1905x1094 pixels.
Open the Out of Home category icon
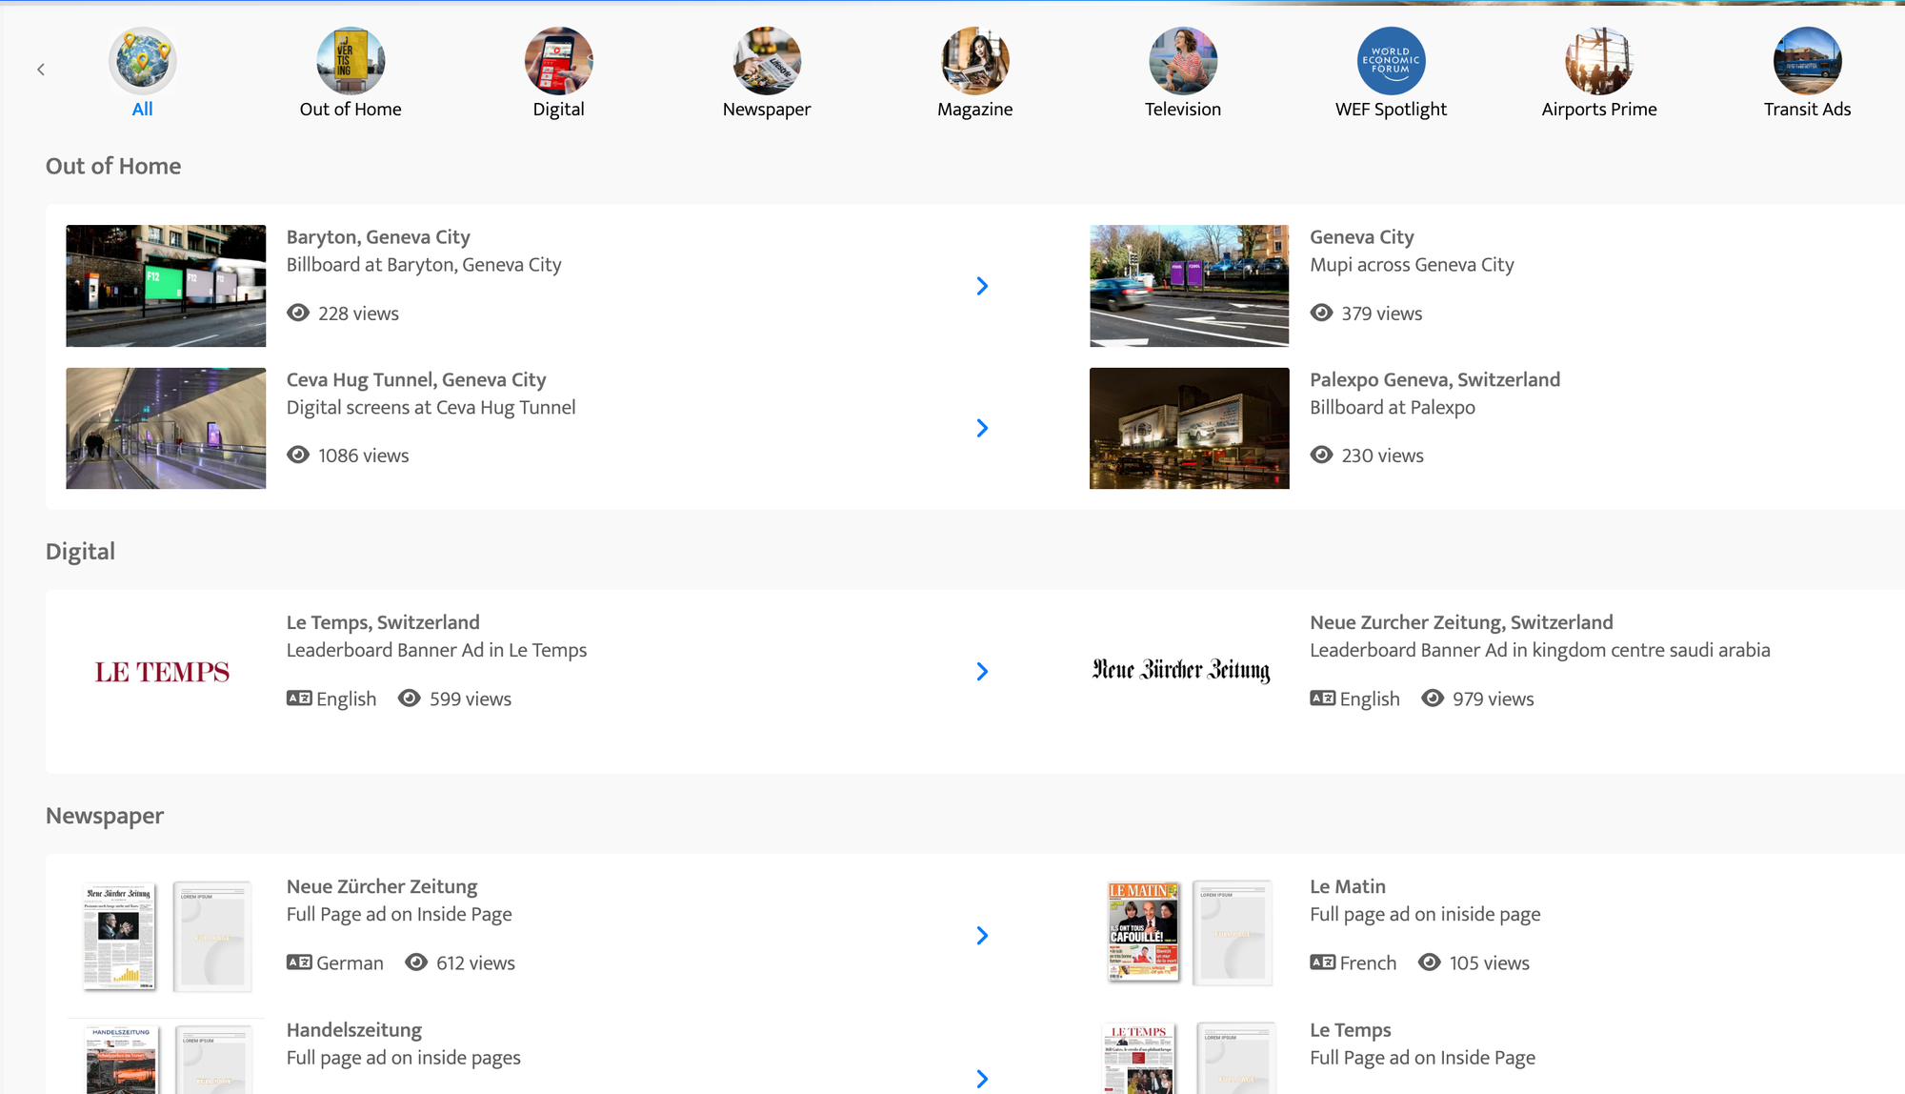[351, 61]
